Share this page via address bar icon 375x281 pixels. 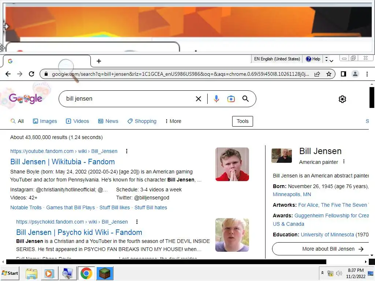(x=317, y=74)
